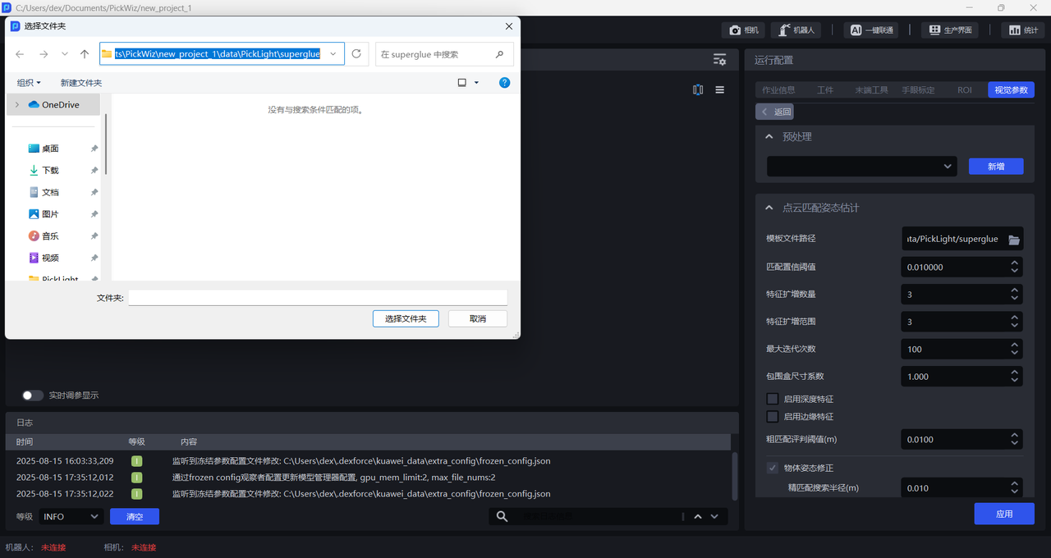Go up one folder level arrow
Image resolution: width=1051 pixels, height=558 pixels.
pyautogui.click(x=85, y=54)
